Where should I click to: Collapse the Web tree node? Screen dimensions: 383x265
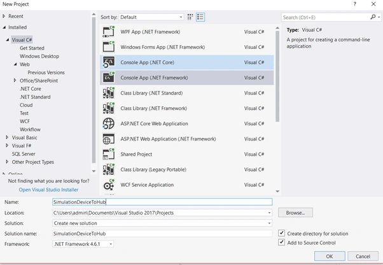[x=15, y=64]
